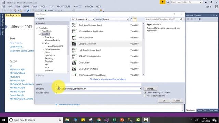This screenshot has width=219, height=123.
Task: Choose the WPF Application template icon
Action: tap(74, 38)
